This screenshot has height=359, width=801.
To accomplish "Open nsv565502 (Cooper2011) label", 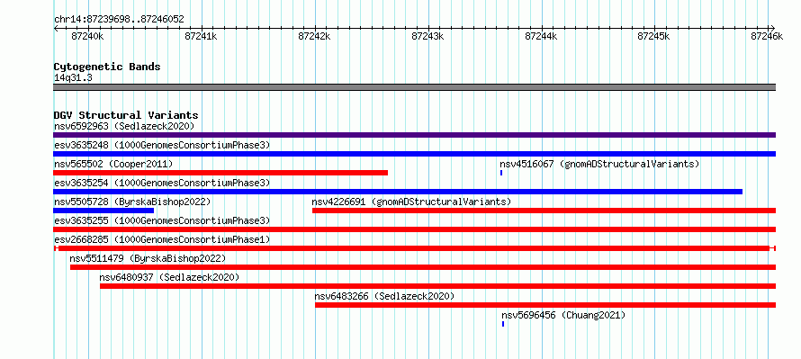I will 113,164.
